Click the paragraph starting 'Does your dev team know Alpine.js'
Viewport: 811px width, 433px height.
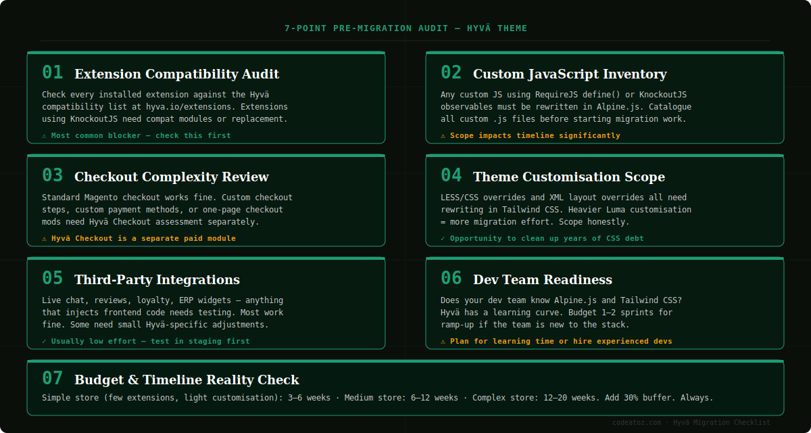[562, 313]
